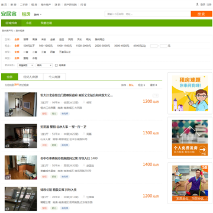Switch to the agent listings tab
The width and height of the screenshot is (213, 213).
click(x=31, y=77)
